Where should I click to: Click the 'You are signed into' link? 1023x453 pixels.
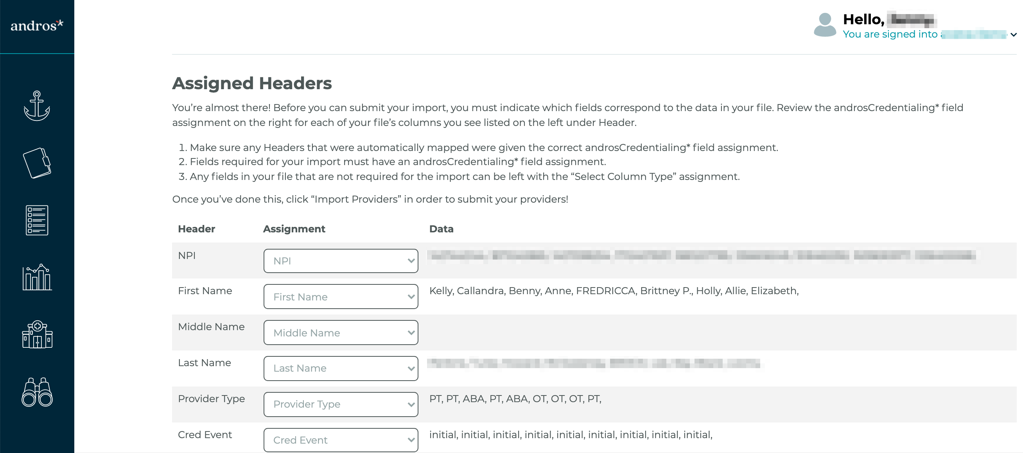[890, 34]
